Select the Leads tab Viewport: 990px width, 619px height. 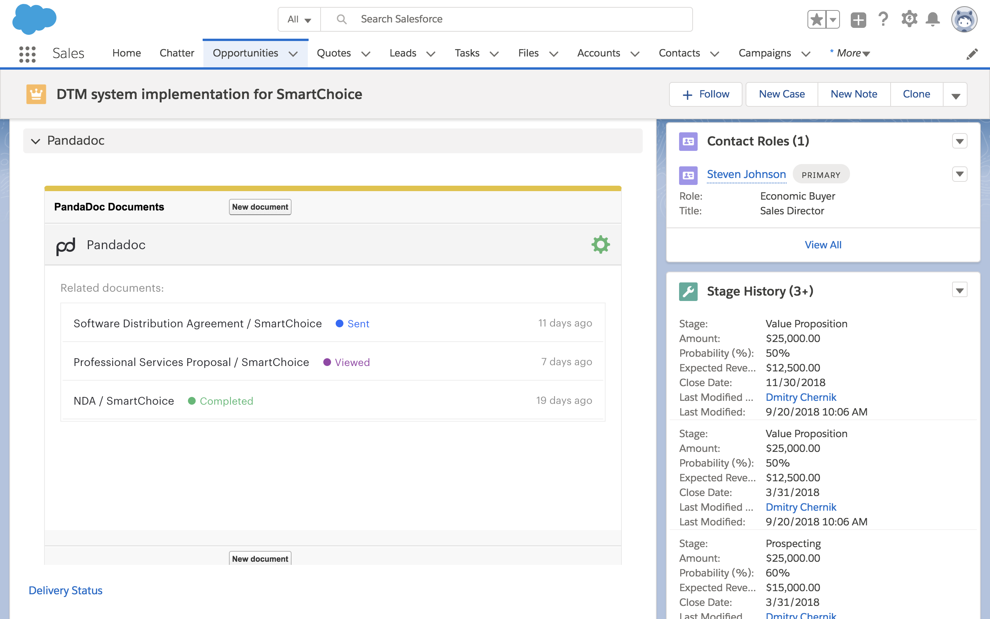(x=403, y=53)
